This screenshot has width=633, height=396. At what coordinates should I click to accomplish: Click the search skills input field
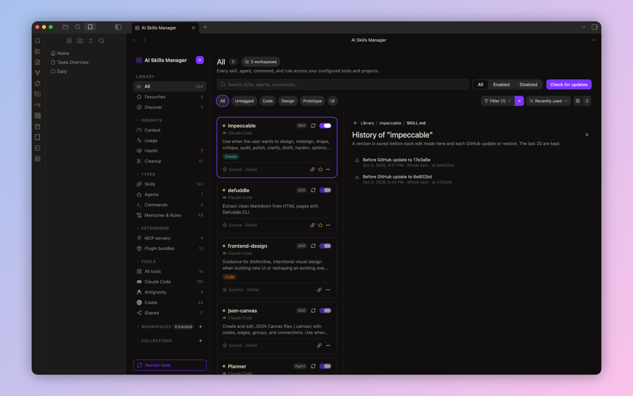[x=343, y=85]
